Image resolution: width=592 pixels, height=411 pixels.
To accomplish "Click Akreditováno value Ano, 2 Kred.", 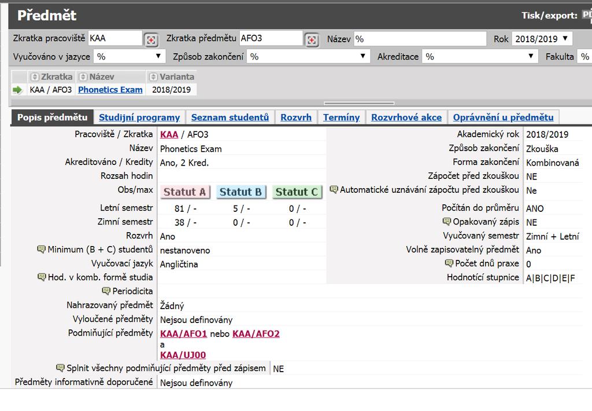I will pyautogui.click(x=184, y=163).
